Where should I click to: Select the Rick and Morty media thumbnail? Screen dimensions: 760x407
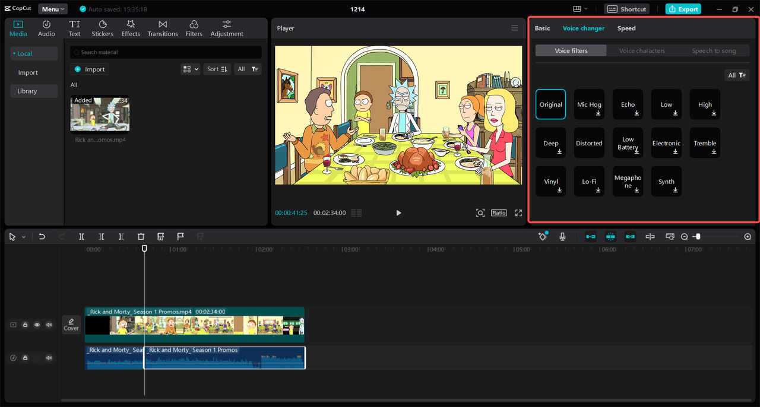click(x=100, y=114)
